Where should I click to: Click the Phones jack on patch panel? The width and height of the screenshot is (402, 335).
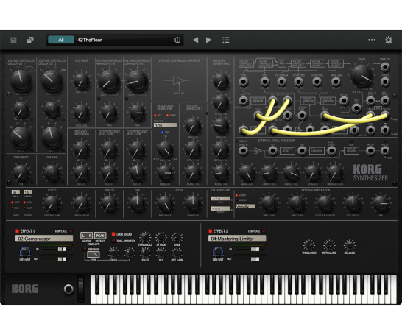[385, 82]
